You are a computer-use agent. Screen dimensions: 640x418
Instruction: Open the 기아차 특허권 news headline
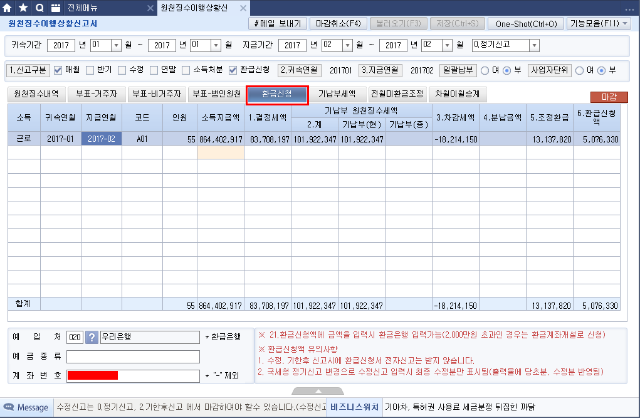[x=460, y=407]
